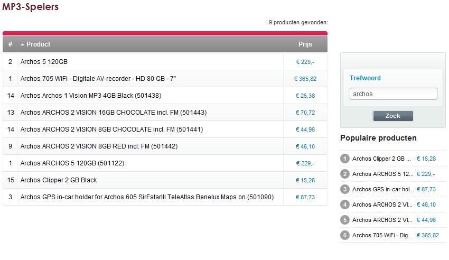Click the number 5 badge in popular list
Image resolution: width=449 pixels, height=260 pixels.
(x=345, y=220)
